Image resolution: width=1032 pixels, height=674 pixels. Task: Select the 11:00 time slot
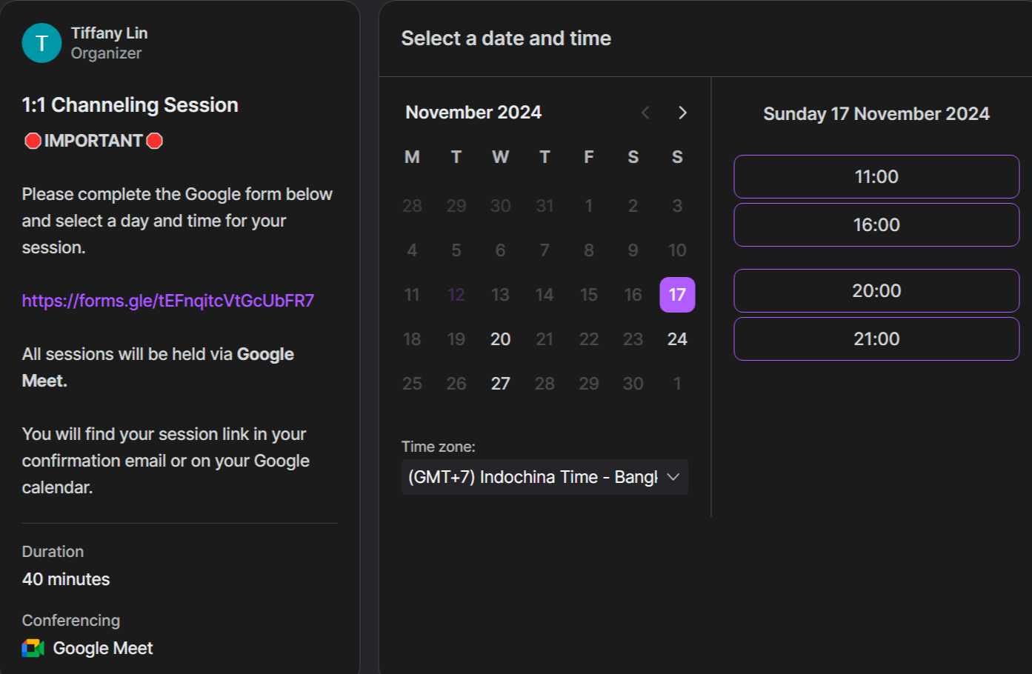[876, 176]
